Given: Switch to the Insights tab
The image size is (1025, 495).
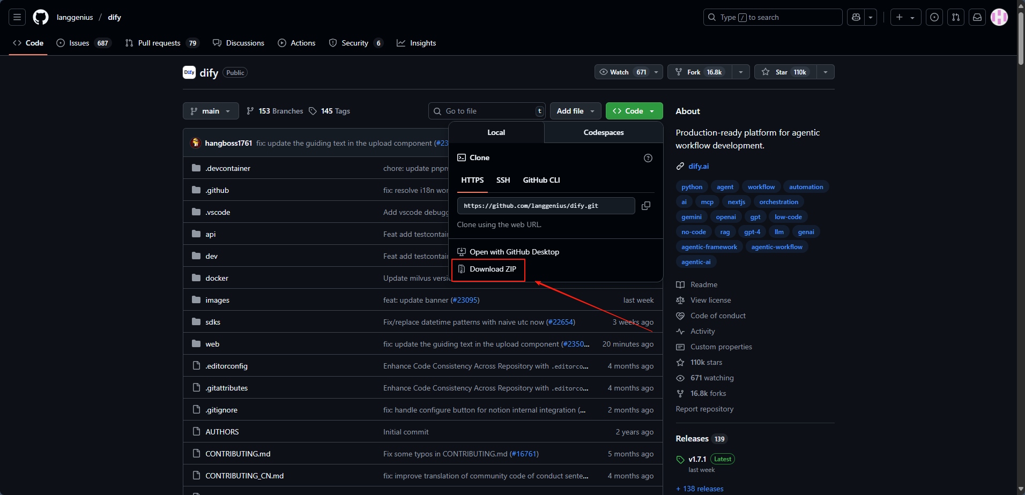Looking at the screenshot, I should coord(417,43).
